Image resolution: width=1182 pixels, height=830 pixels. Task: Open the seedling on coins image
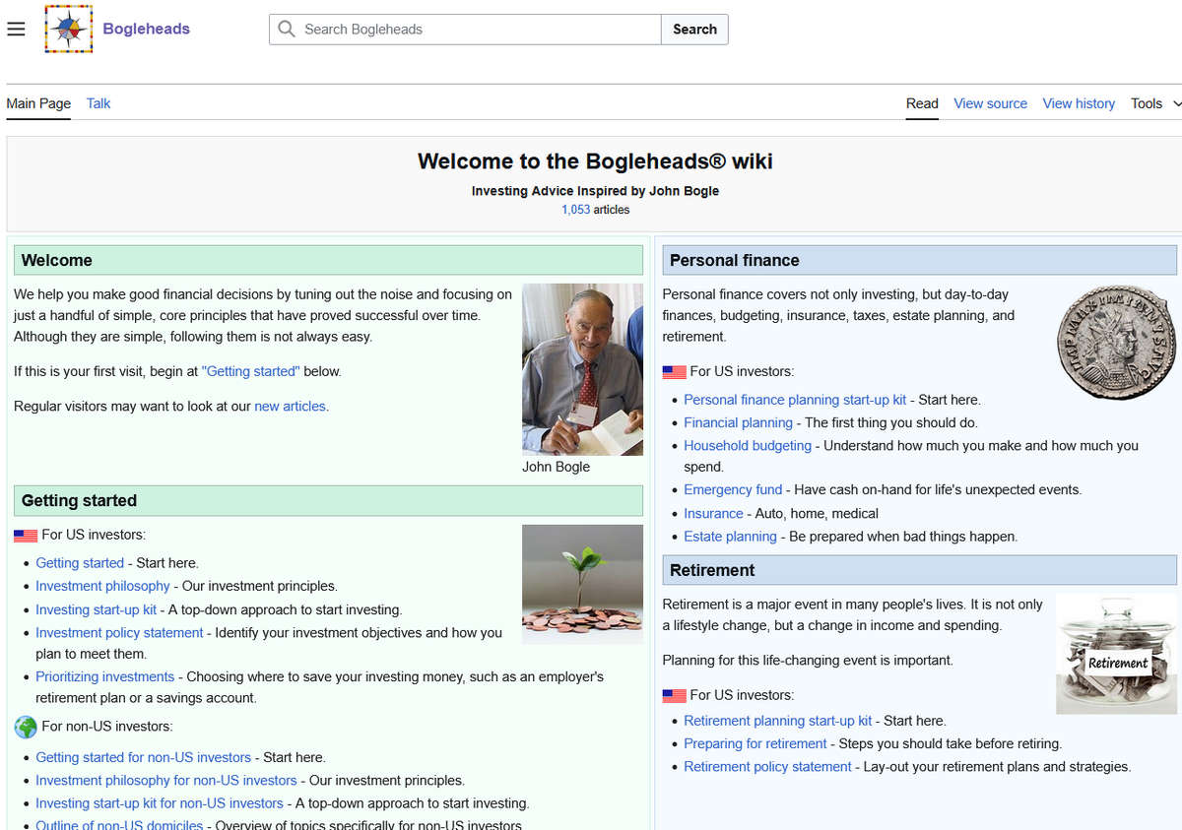[582, 585]
